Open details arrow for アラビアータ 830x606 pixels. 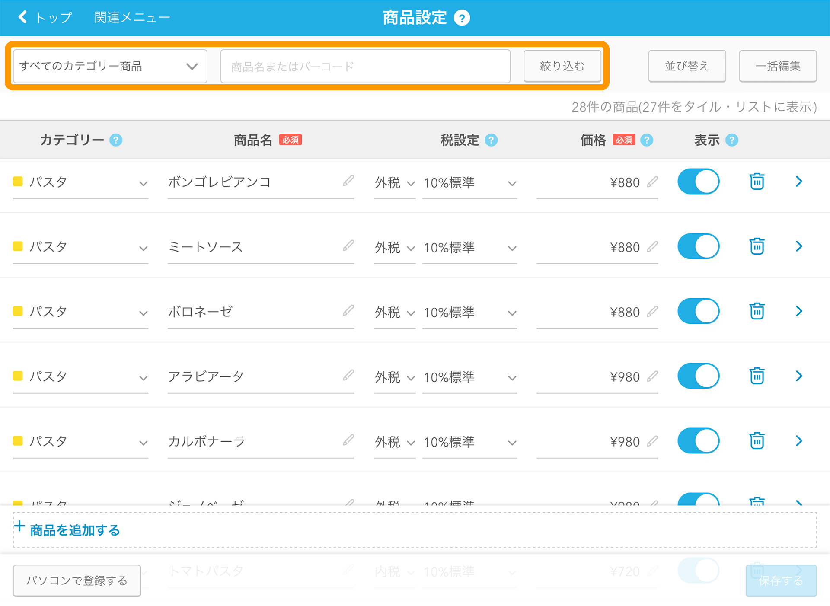click(799, 376)
